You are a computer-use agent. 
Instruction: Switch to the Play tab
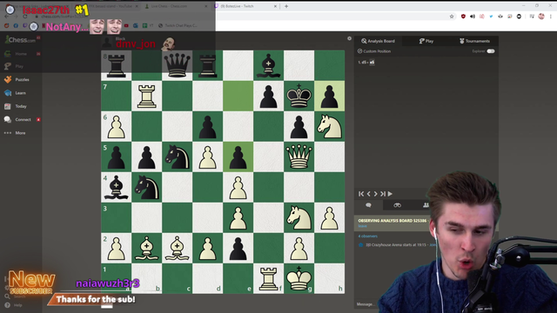coord(426,41)
